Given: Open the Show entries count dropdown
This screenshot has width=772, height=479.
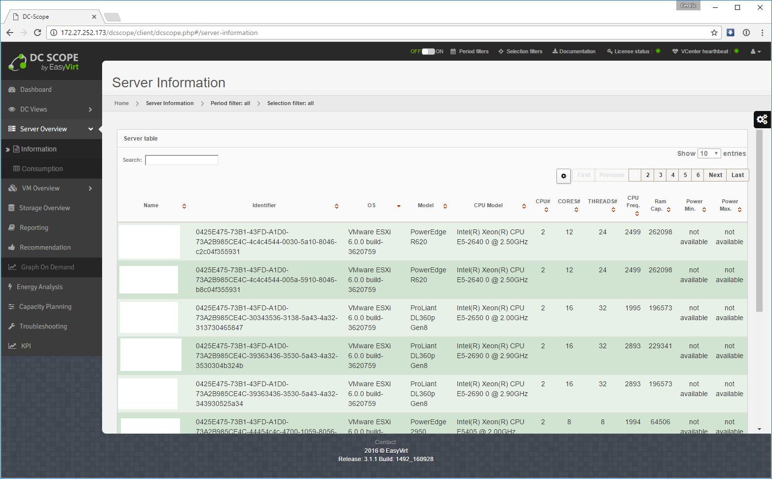Looking at the screenshot, I should [709, 153].
